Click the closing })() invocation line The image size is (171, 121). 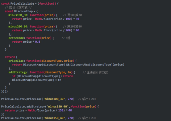tap(4, 92)
